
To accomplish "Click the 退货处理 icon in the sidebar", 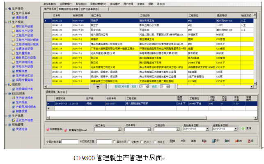I will pyautogui.click(x=14, y=18).
